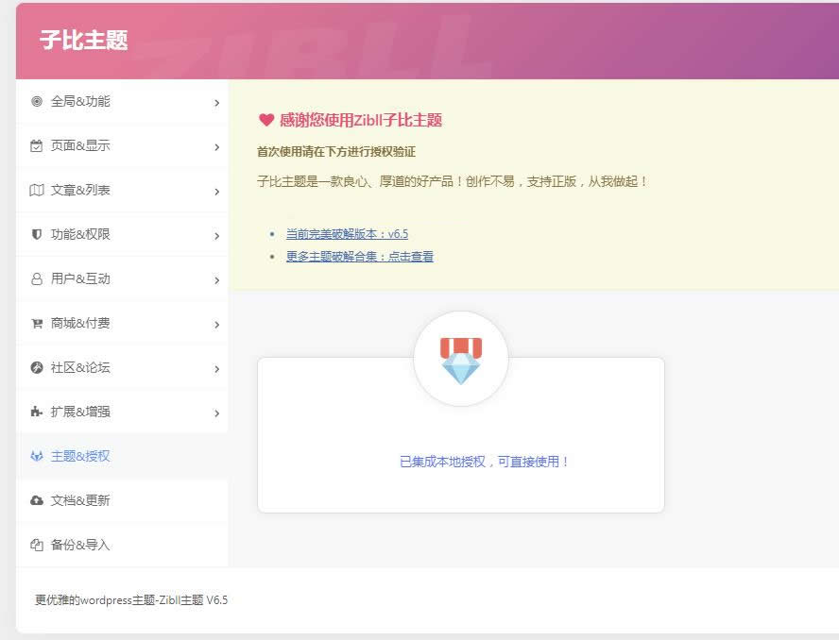839x640 pixels.
Task: Click the footer text 更优雅的wordpress主题-Zibll主题 V6.5
Action: click(131, 600)
